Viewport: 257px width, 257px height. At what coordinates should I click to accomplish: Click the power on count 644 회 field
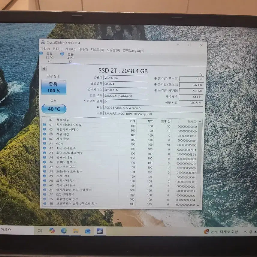[x=191, y=97]
